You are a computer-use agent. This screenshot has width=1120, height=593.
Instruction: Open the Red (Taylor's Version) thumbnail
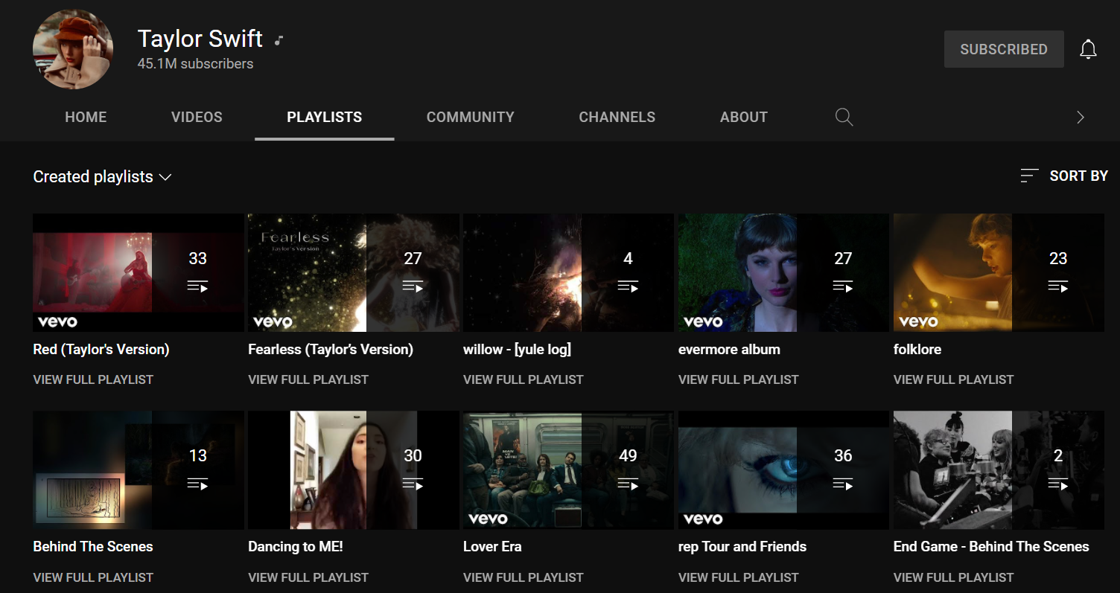tap(139, 272)
